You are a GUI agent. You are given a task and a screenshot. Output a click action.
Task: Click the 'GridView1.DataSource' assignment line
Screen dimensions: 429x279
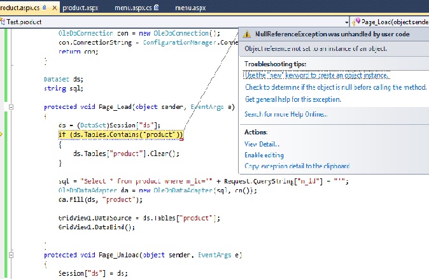pos(139,218)
